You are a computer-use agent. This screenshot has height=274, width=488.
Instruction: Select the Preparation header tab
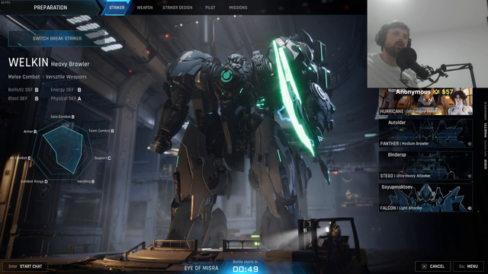[50, 8]
